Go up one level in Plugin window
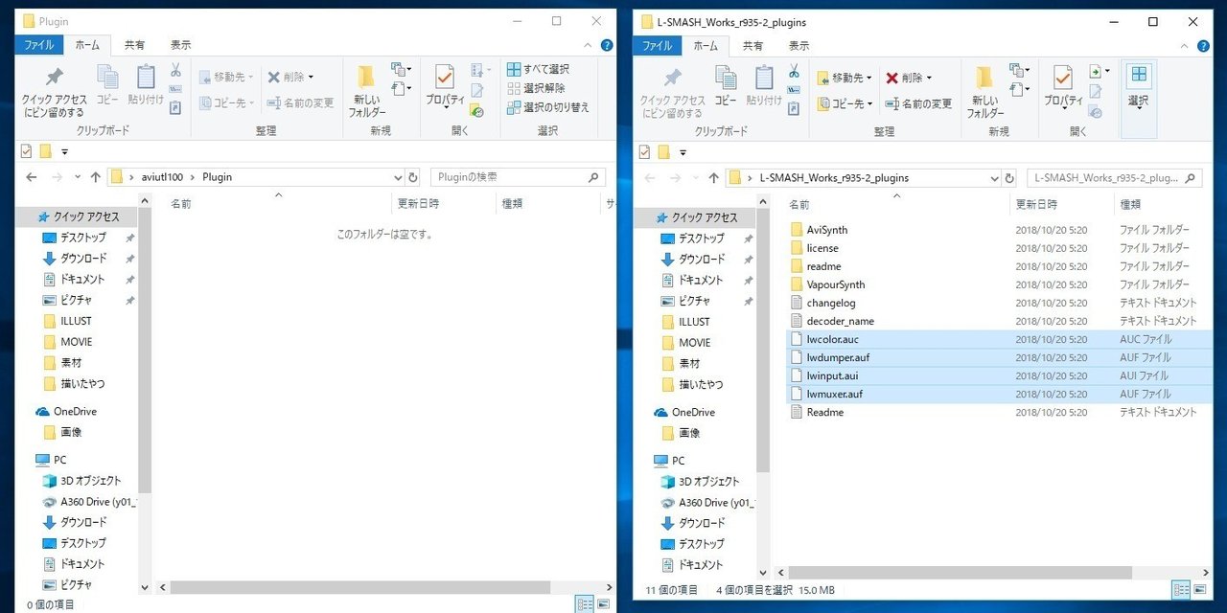Screen dimensions: 1227x613 95,177
